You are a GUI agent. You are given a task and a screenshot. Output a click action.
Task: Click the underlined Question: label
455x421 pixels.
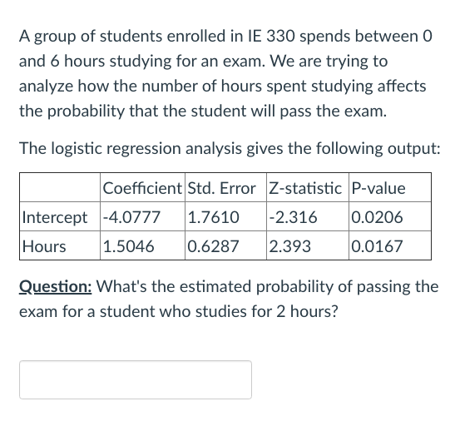click(x=56, y=287)
